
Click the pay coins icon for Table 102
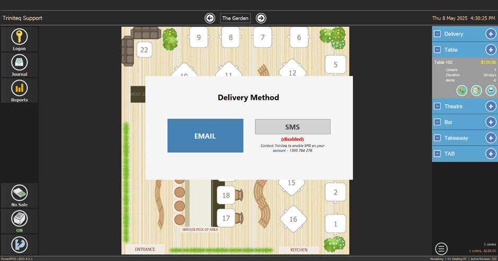coord(462,91)
